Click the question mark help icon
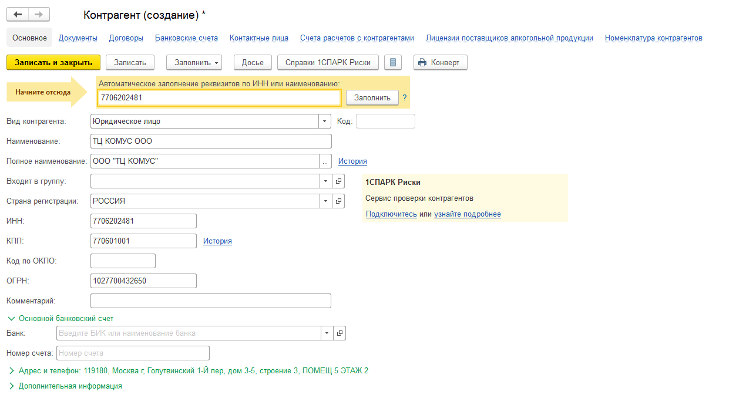736x405 pixels. (405, 98)
